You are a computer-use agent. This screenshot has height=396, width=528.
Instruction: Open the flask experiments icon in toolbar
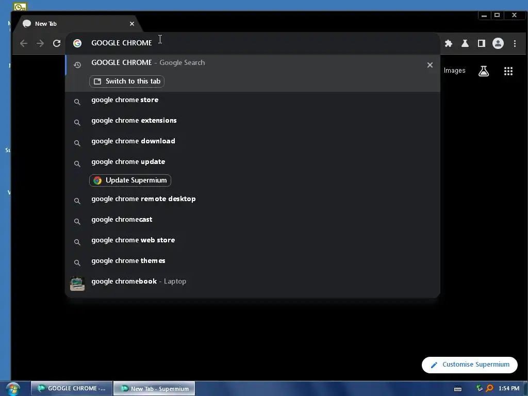[x=465, y=43]
